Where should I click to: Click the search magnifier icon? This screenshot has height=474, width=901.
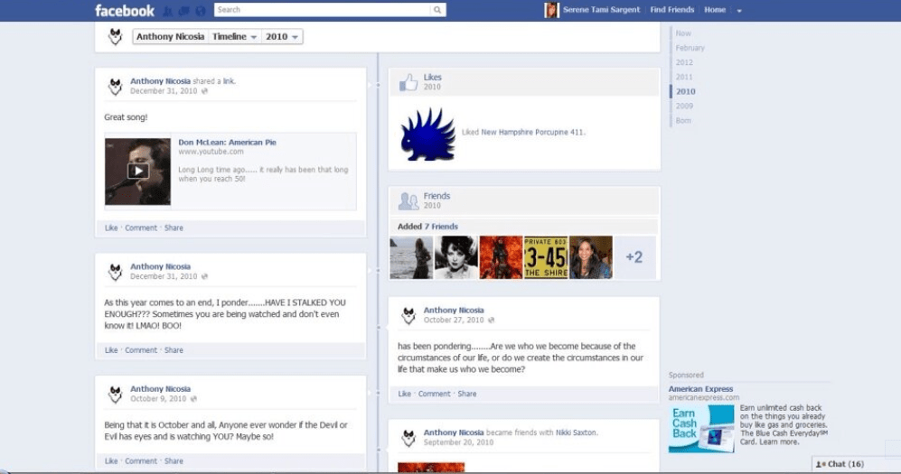(x=437, y=11)
